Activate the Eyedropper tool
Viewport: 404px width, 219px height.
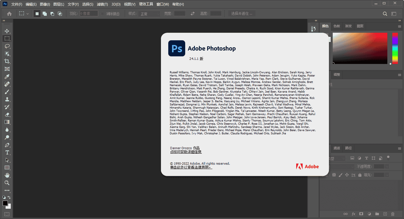click(7, 77)
